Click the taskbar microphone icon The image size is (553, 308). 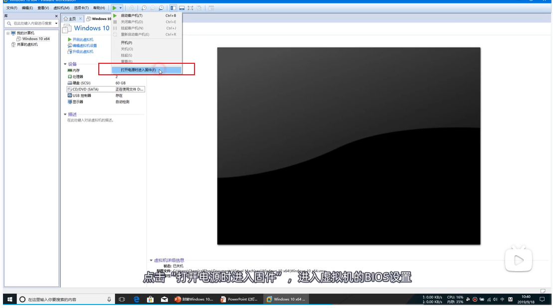click(x=109, y=299)
